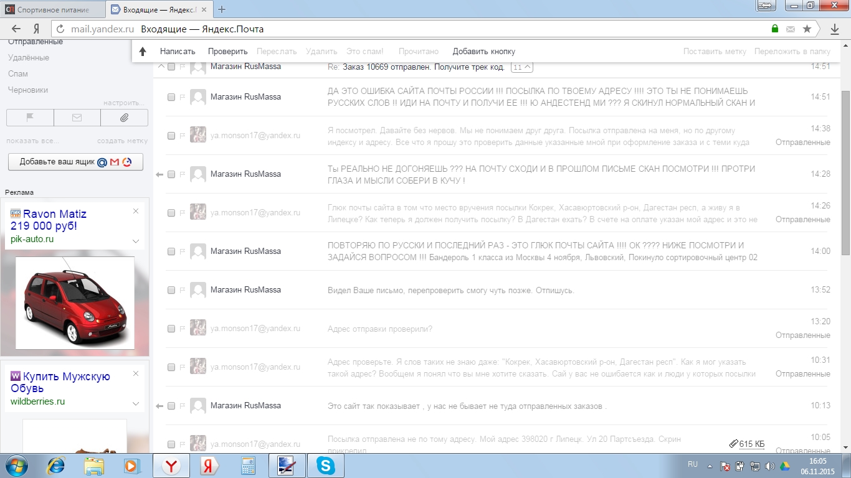Image resolution: width=851 pixels, height=478 pixels.
Task: Check the box for the 13:52 RusMassa message
Action: tap(171, 290)
